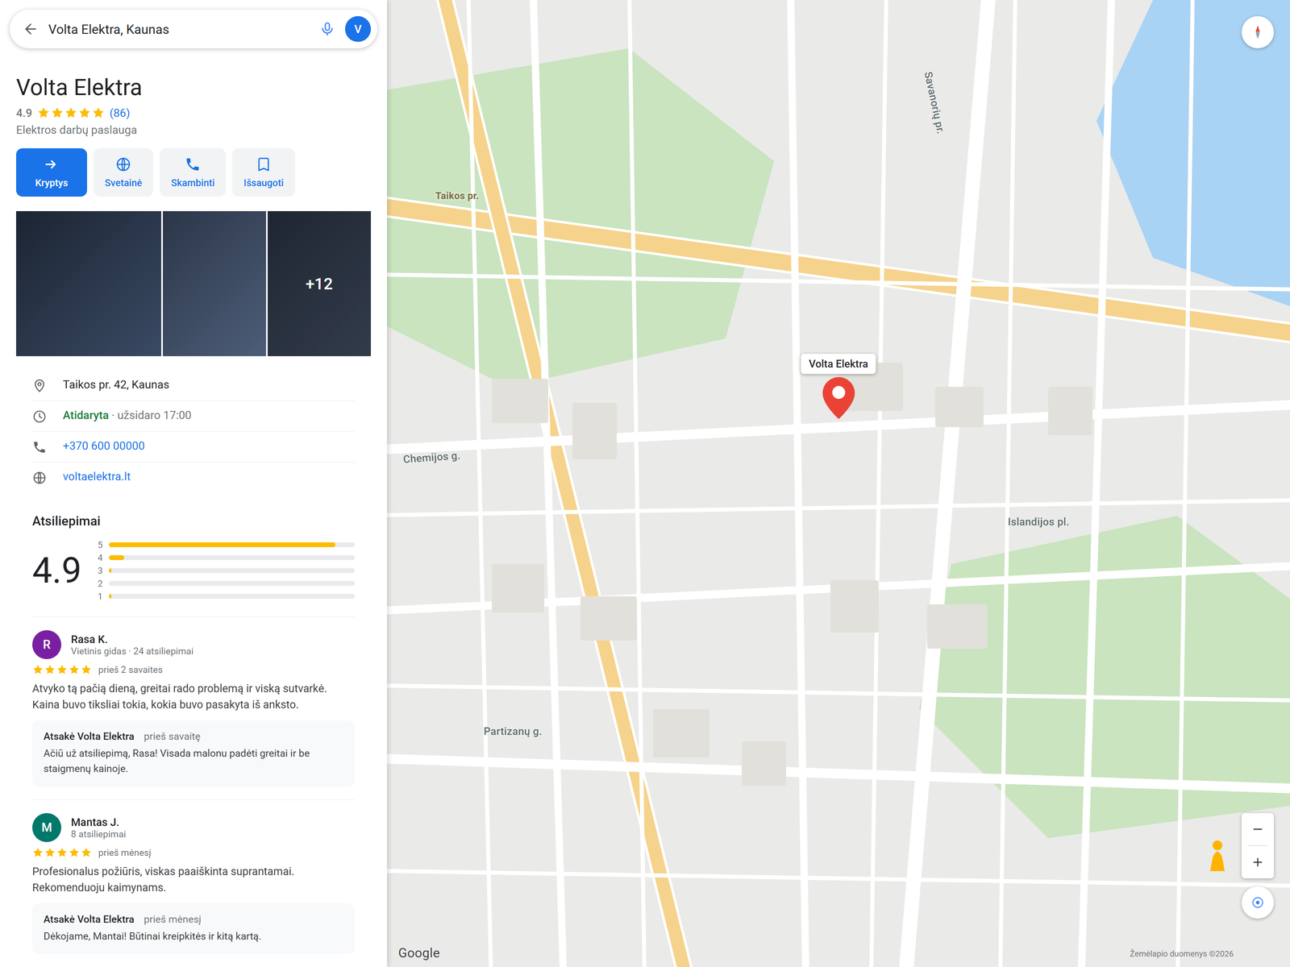Click the Google logo on map
The image size is (1290, 967).
(419, 952)
